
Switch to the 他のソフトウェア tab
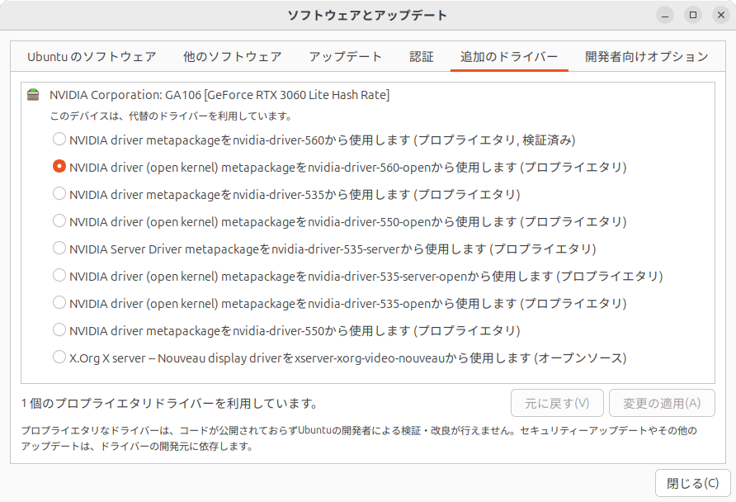click(233, 57)
